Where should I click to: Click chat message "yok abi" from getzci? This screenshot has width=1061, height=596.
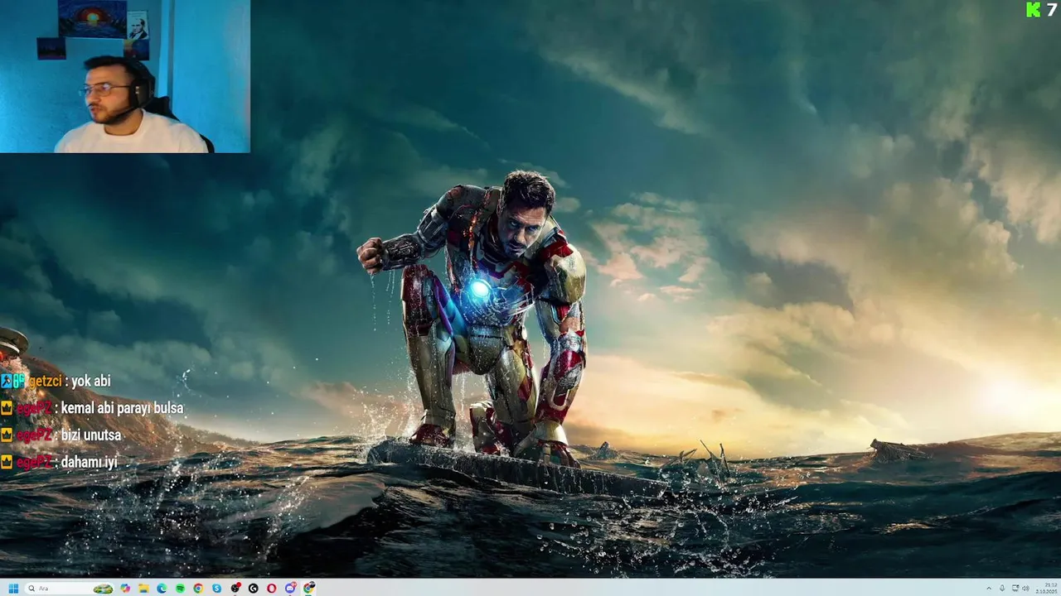click(90, 381)
